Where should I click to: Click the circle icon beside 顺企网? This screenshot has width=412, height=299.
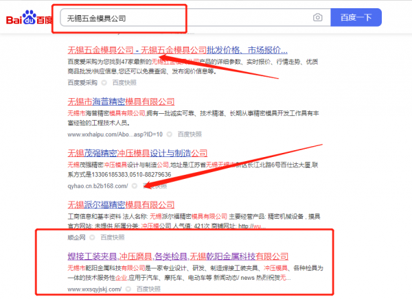[x=93, y=237]
